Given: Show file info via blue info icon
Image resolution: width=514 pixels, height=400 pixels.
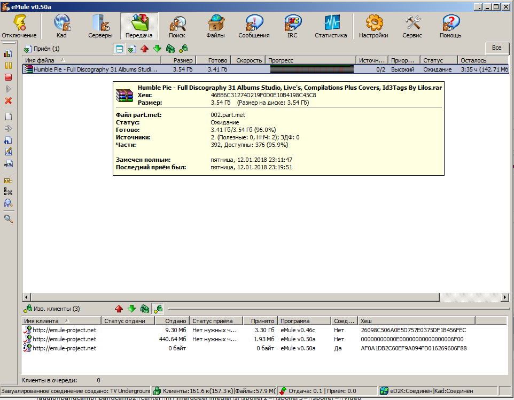Looking at the screenshot, I should (8, 140).
